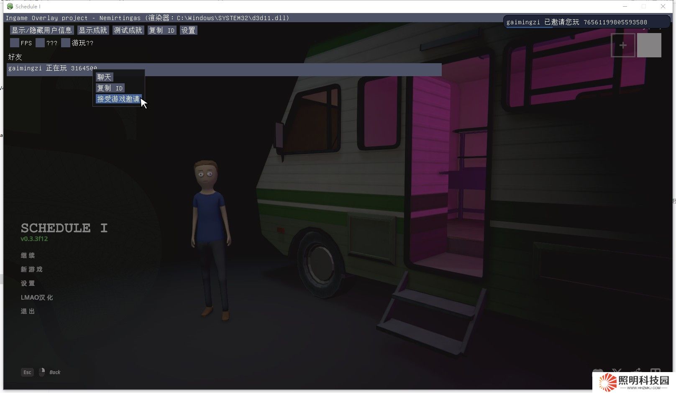Click the Esc key icon
The width and height of the screenshot is (676, 393).
tap(27, 372)
